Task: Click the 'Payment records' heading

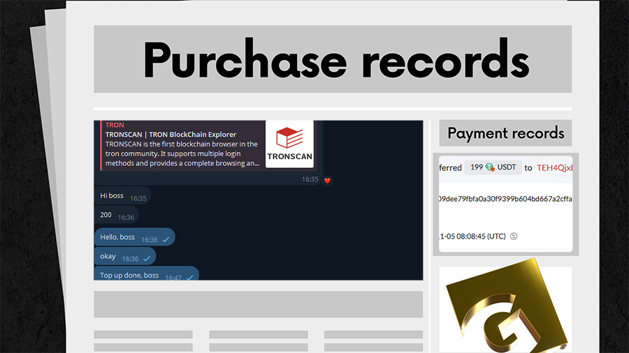Action: tap(505, 133)
